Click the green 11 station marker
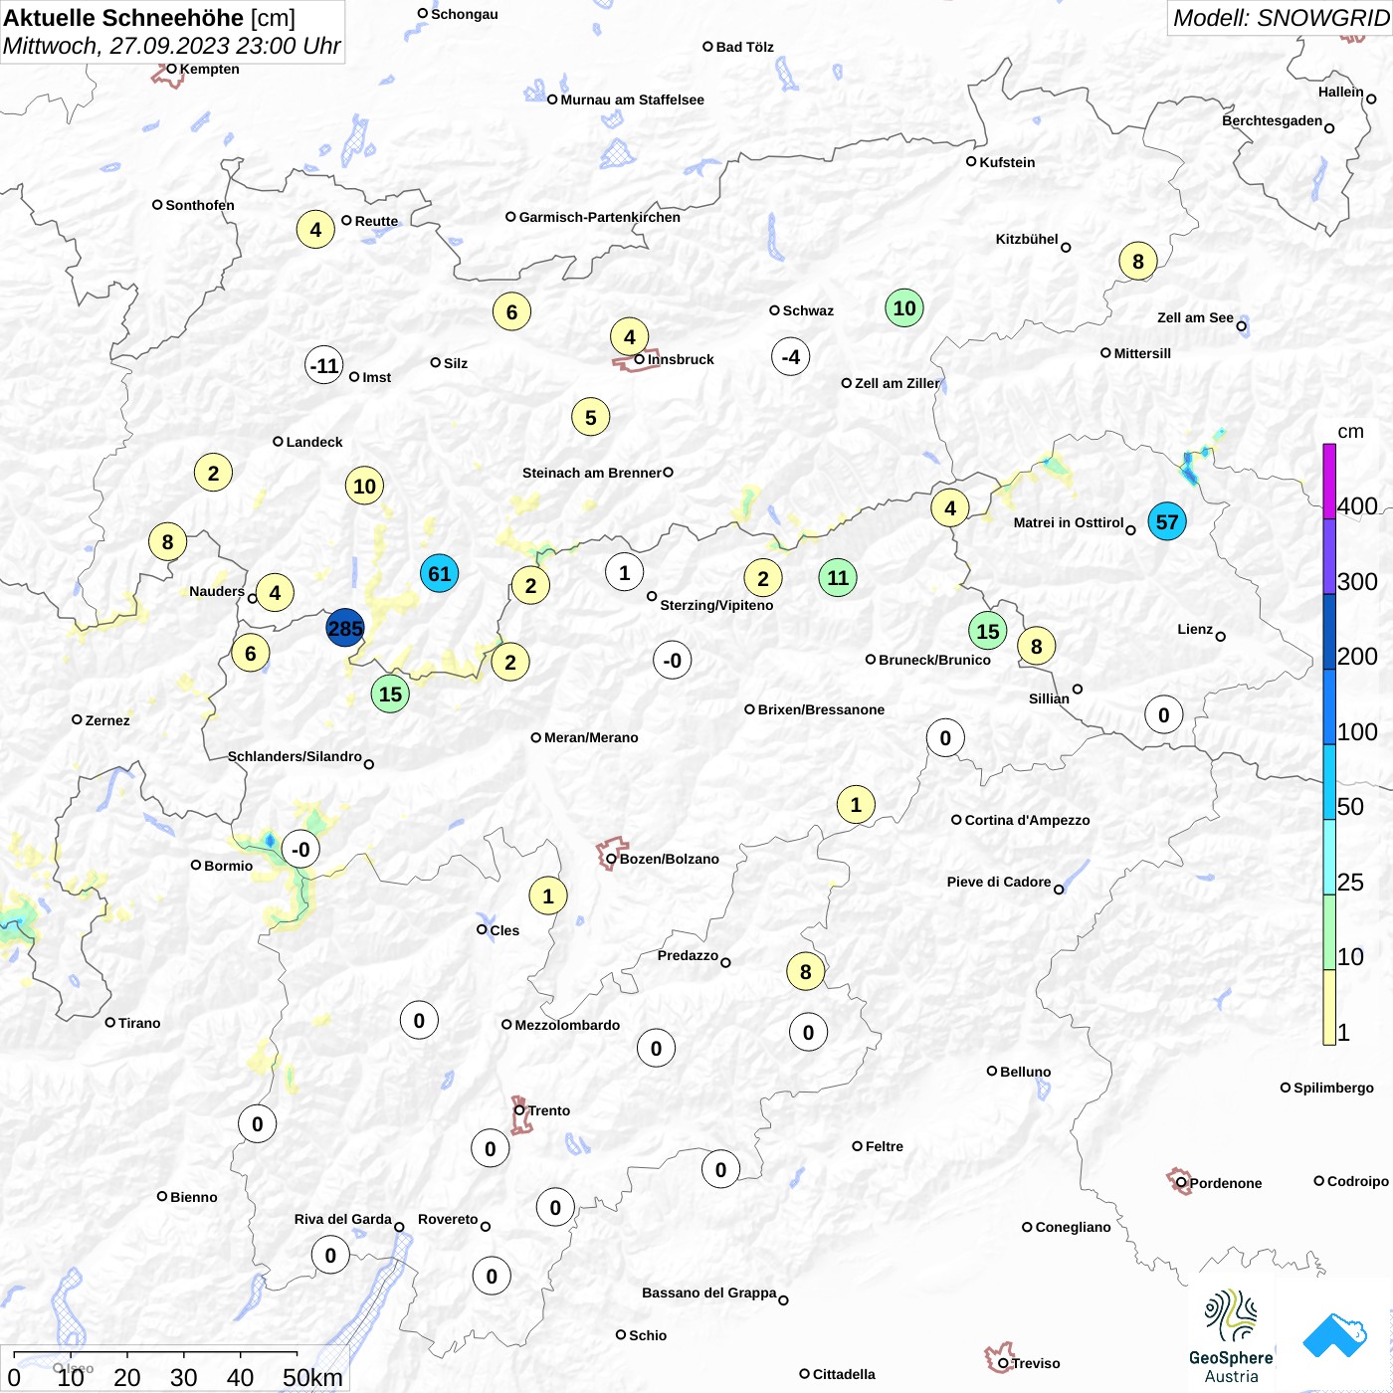Viewport: 1393px width, 1393px height. pos(838,577)
